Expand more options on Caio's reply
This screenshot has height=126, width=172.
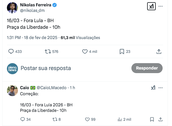click(x=161, y=88)
